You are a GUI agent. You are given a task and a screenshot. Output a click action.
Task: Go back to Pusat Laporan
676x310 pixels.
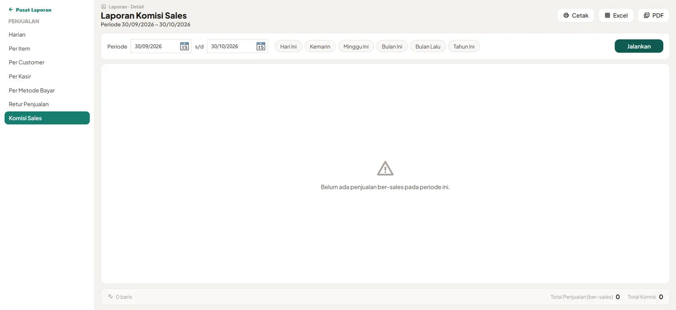30,10
